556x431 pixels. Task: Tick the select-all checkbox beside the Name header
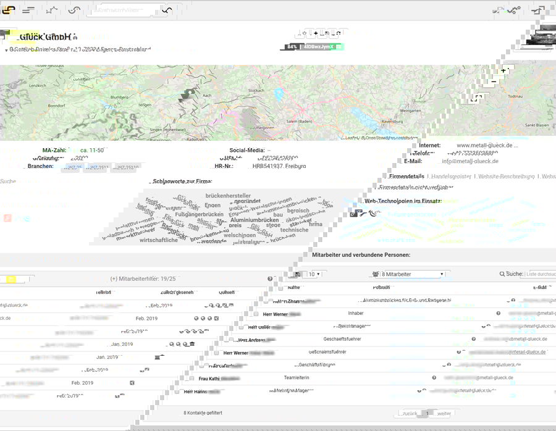[x=281, y=288]
